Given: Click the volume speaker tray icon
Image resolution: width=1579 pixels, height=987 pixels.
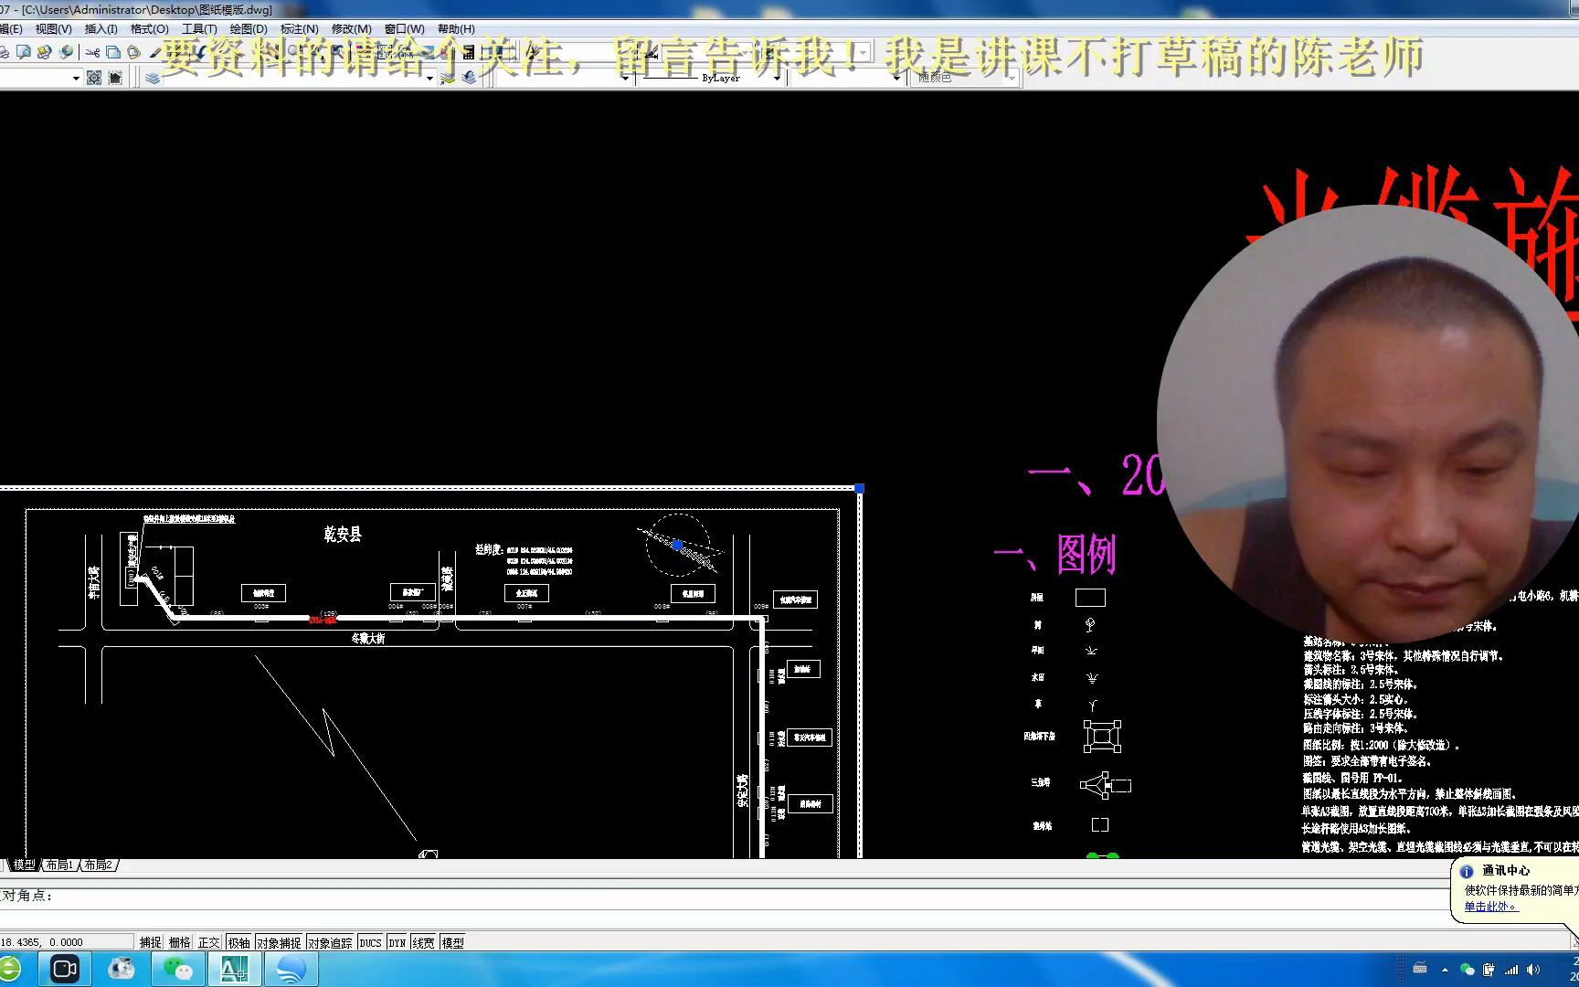Looking at the screenshot, I should tap(1533, 970).
